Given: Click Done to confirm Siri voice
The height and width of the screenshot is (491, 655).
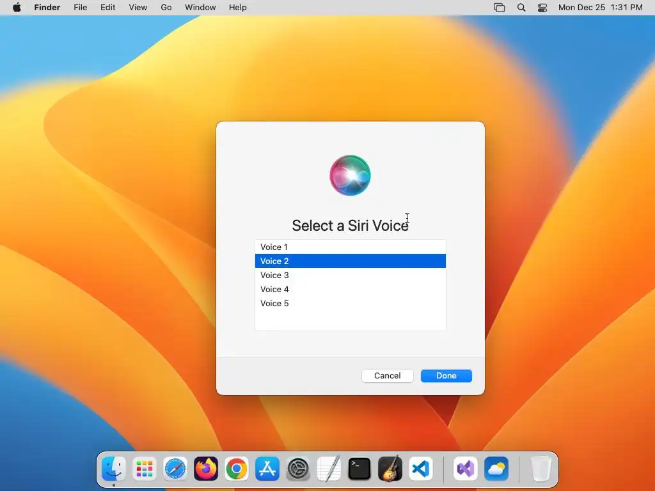Looking at the screenshot, I should [x=446, y=376].
